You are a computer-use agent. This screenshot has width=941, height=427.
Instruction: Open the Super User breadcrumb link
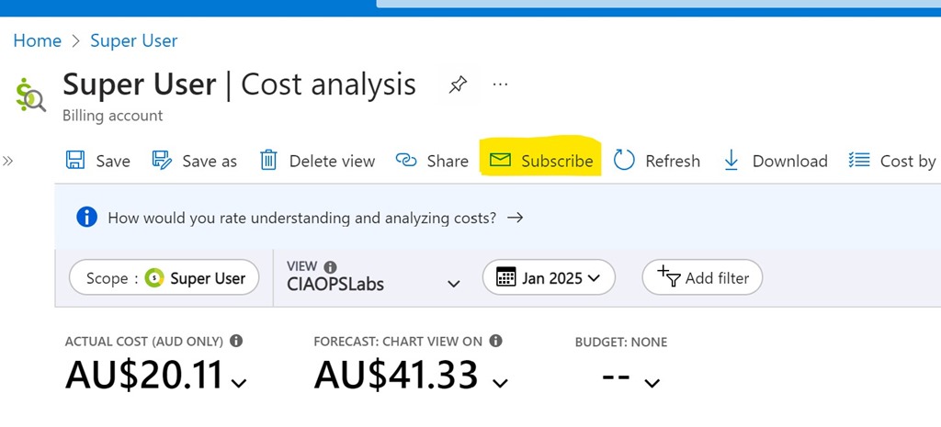coord(134,40)
